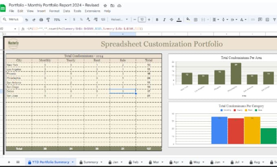Select the San Jose city cell
Image resolution: width=277 pixels, height=167 pixels.
point(19,95)
